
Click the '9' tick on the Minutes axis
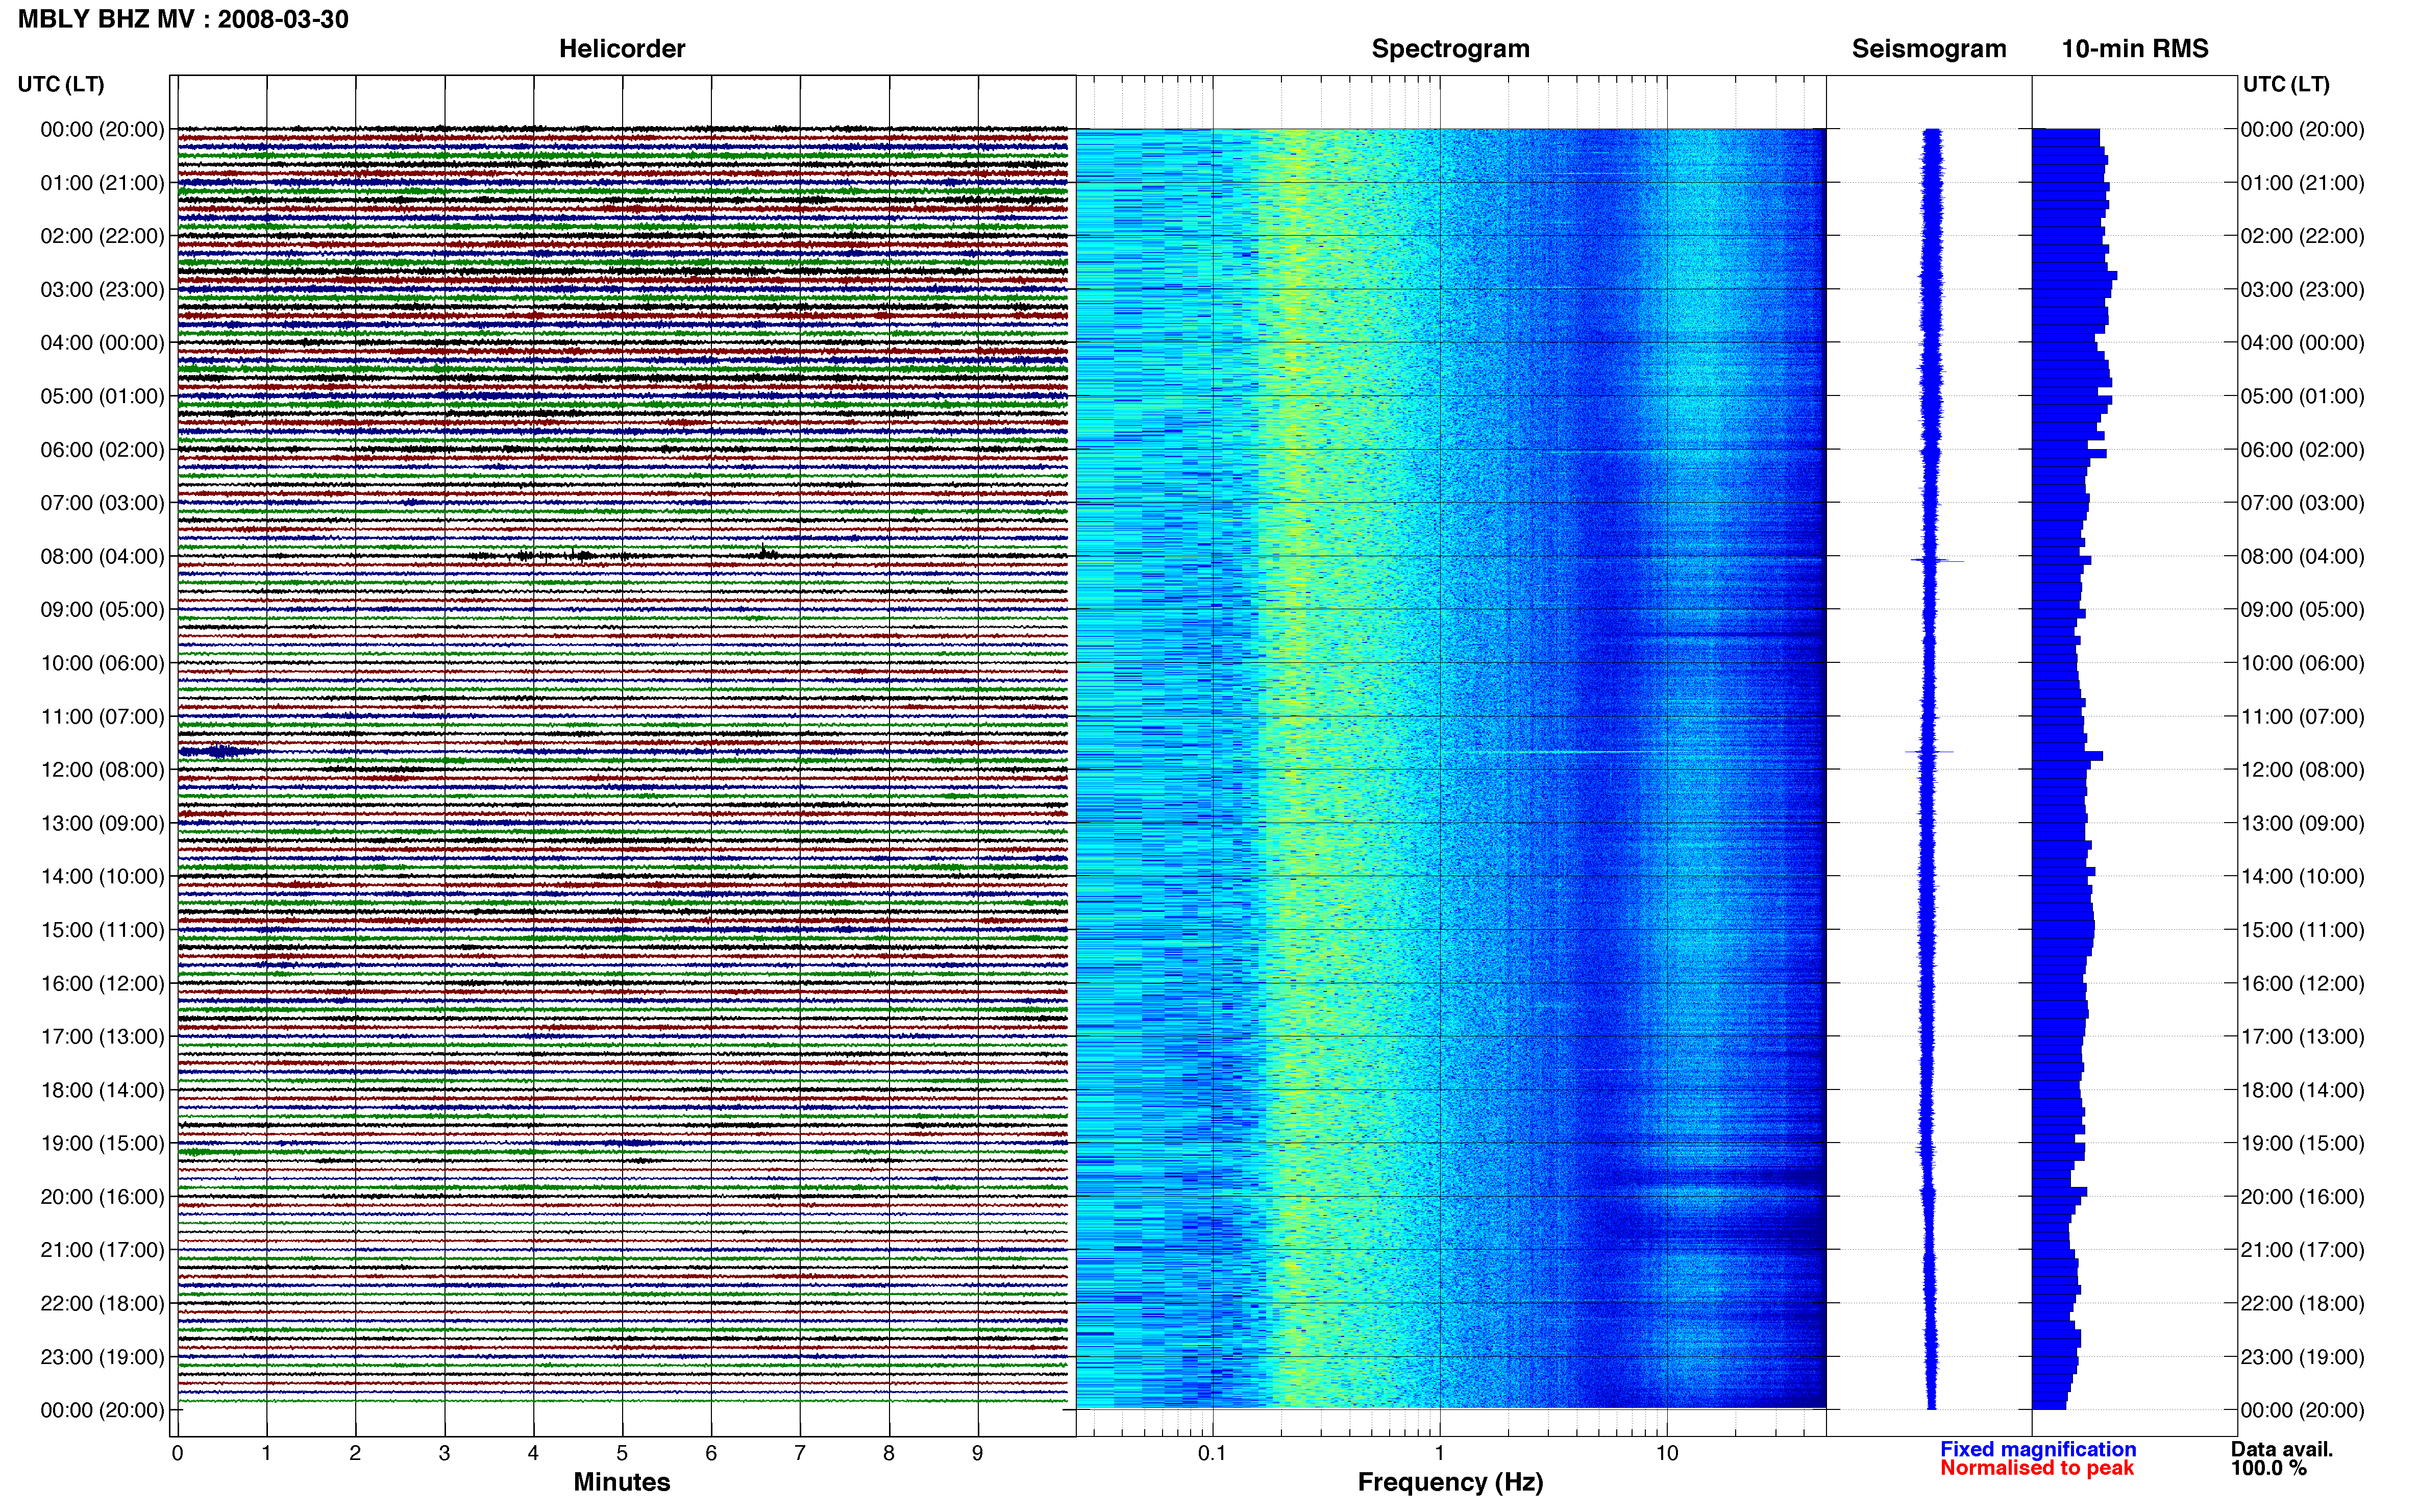(x=978, y=1453)
